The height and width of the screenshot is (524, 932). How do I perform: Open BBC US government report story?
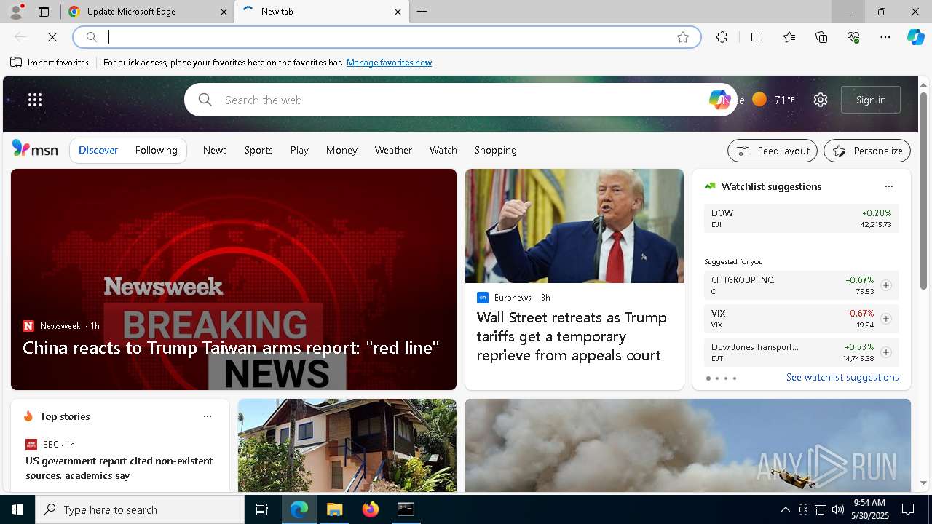tap(119, 468)
